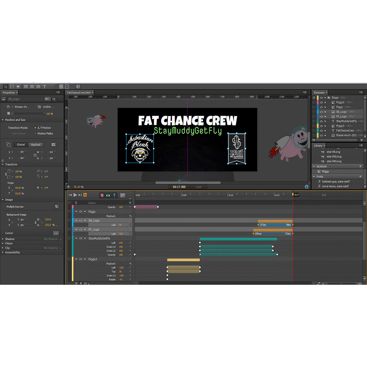
Task: Add a new font in Library
Action: click(360, 176)
